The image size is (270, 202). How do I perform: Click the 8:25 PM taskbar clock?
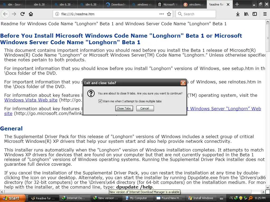[260, 198]
